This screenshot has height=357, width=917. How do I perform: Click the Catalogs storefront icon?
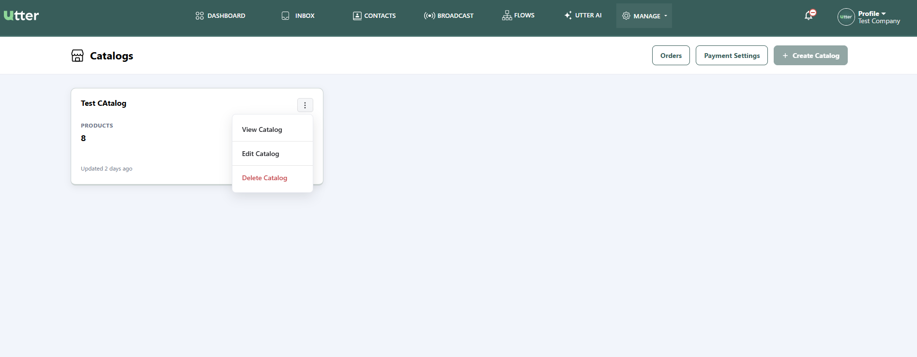tap(77, 56)
